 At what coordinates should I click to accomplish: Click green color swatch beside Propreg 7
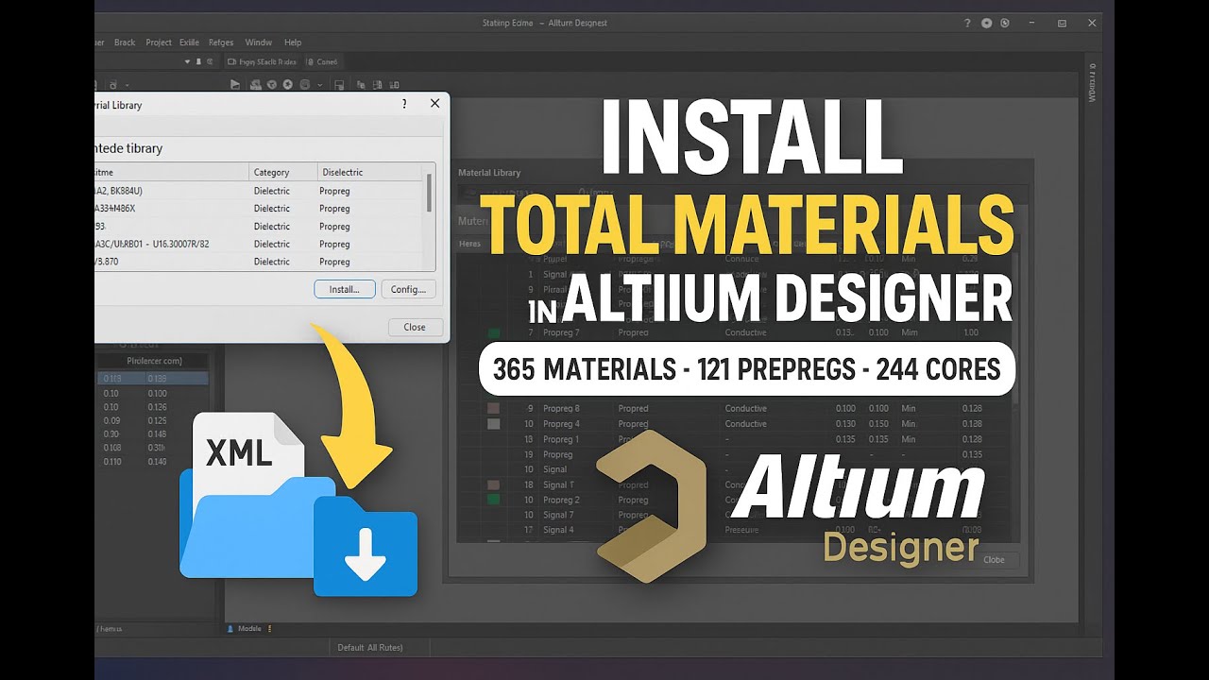(494, 333)
